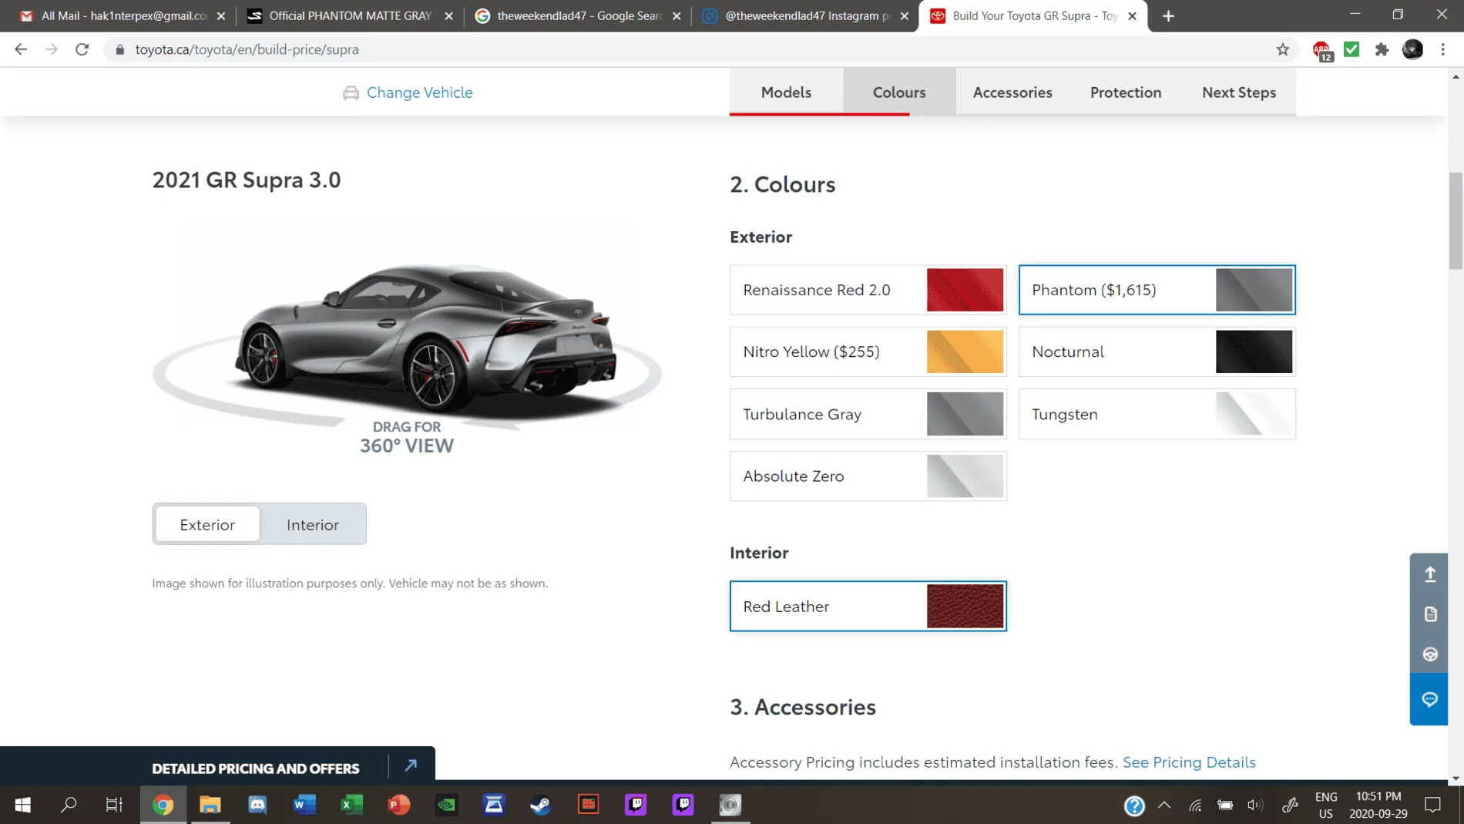Click the '2021 GR Supra 3.0' heading
This screenshot has height=824, width=1464.
click(x=247, y=180)
